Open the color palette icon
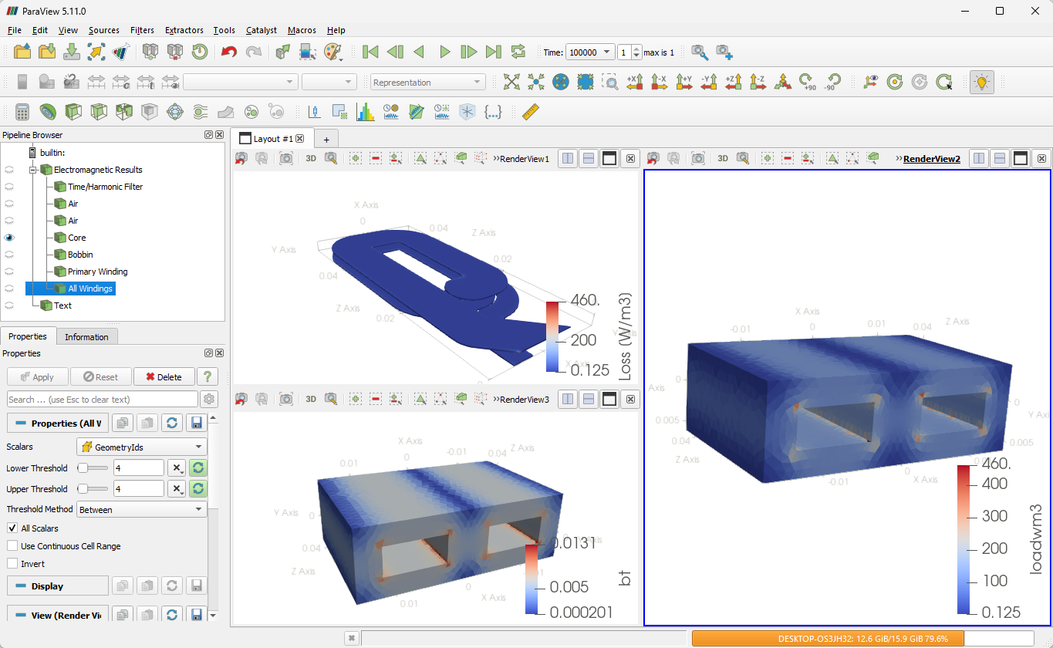 332,52
